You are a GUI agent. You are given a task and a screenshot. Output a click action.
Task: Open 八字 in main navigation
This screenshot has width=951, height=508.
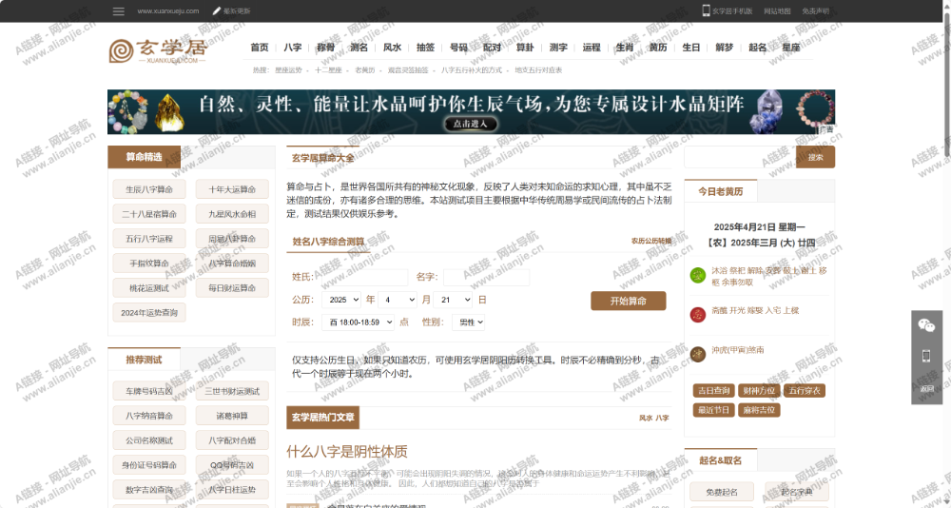click(x=292, y=48)
